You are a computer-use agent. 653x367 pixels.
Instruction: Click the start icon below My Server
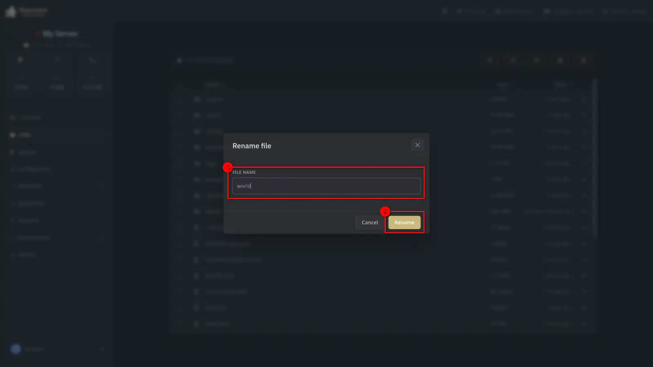[x=20, y=60]
